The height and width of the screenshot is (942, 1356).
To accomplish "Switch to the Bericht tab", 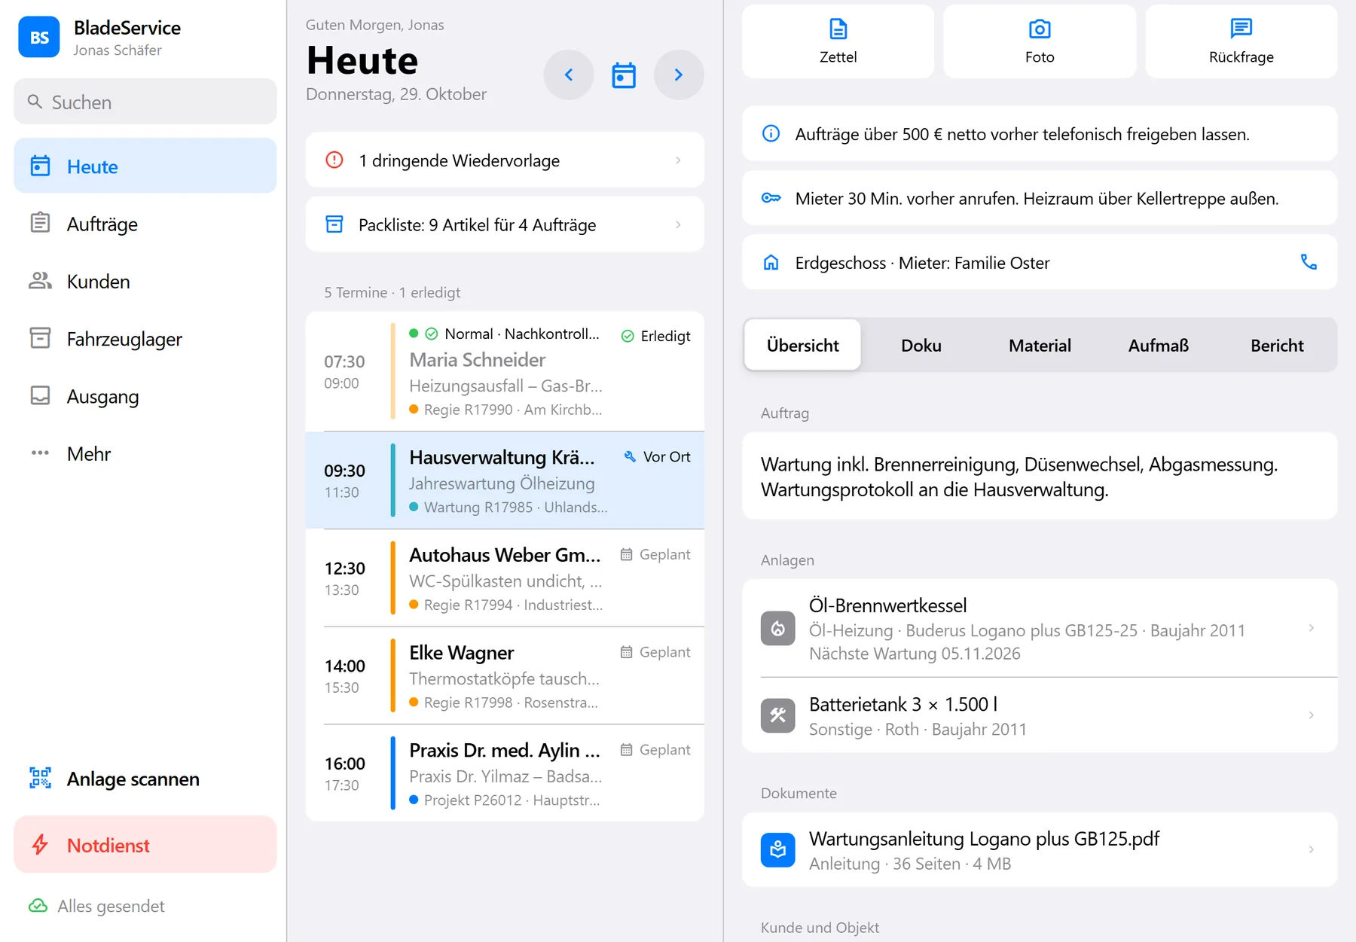I will (1277, 345).
